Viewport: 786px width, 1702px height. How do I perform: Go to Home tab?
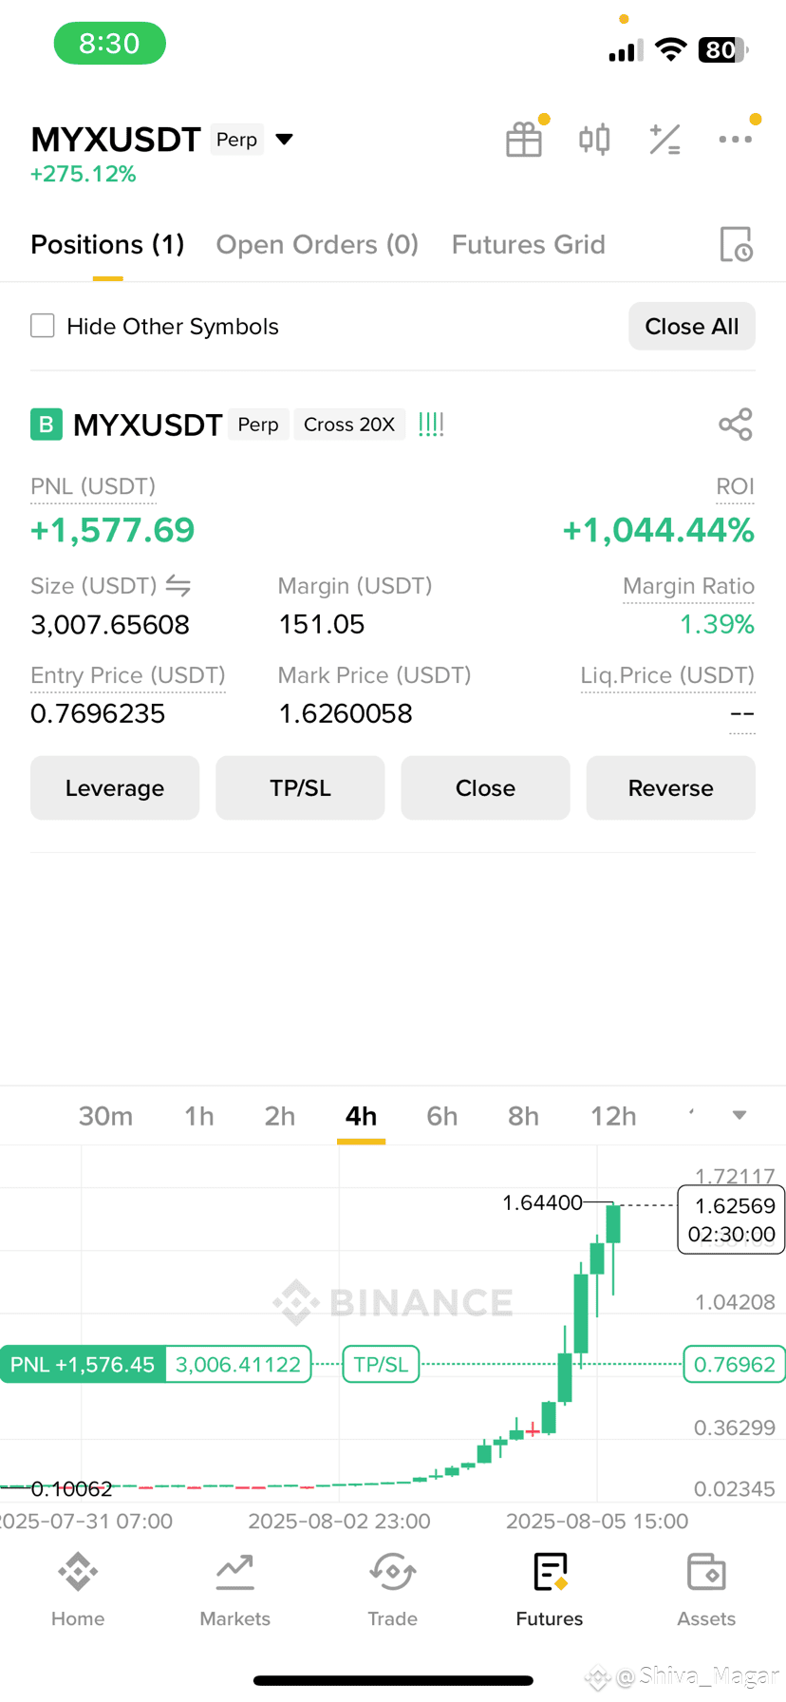(78, 1589)
